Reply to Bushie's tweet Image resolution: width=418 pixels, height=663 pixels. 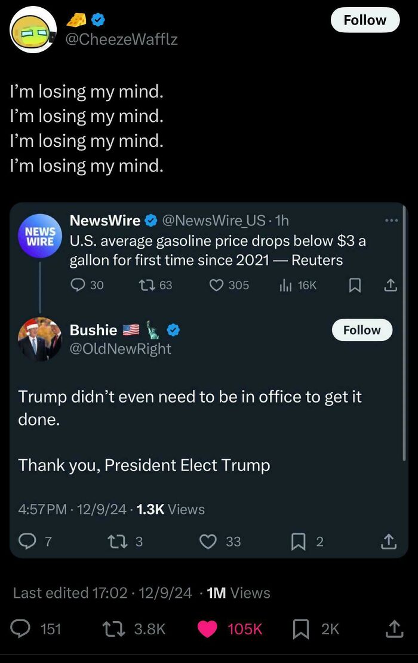pyautogui.click(x=26, y=542)
